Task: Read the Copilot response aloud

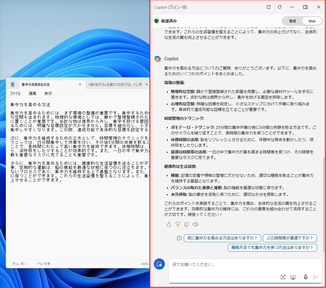Action: [x=196, y=224]
